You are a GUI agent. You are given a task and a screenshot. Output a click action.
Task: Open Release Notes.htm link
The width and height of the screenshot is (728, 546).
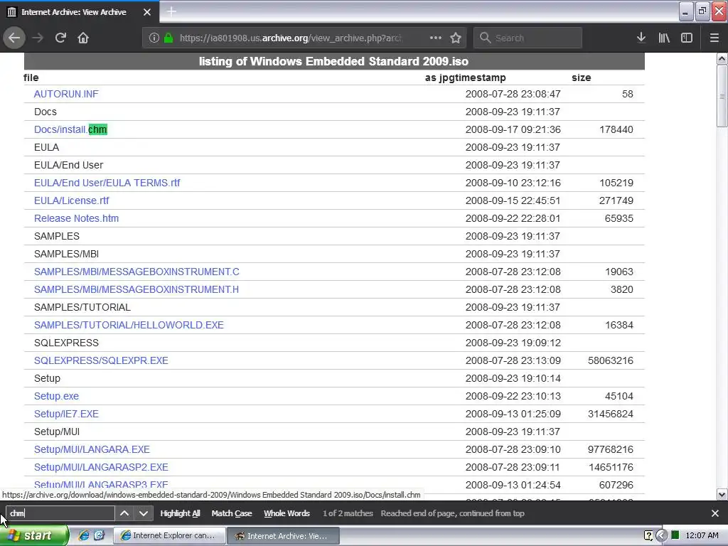(76, 218)
